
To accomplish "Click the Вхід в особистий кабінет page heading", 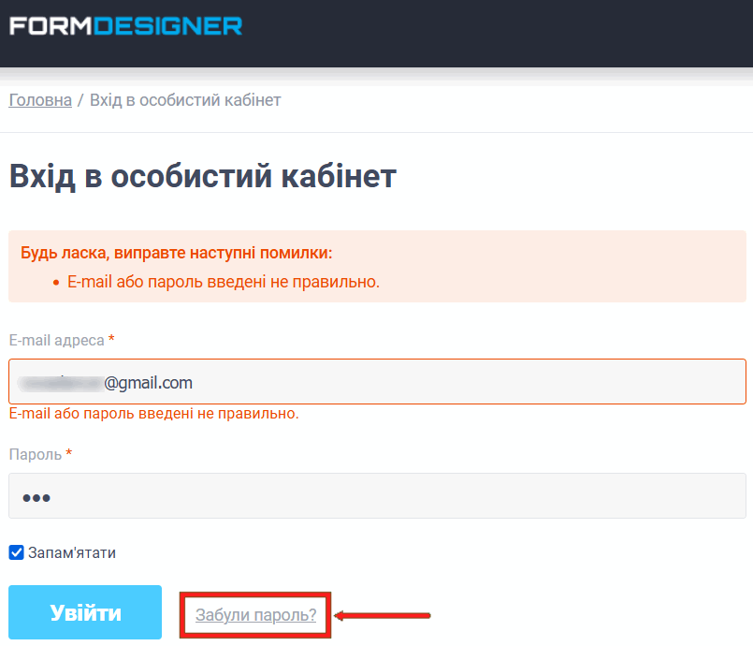I will [201, 175].
